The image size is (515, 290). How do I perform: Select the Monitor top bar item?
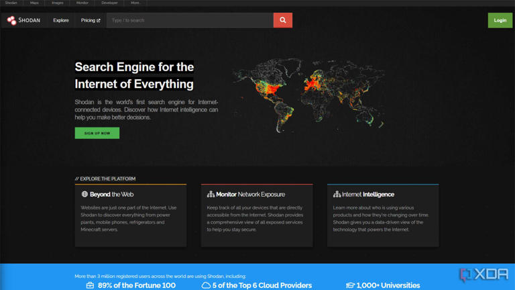82,3
